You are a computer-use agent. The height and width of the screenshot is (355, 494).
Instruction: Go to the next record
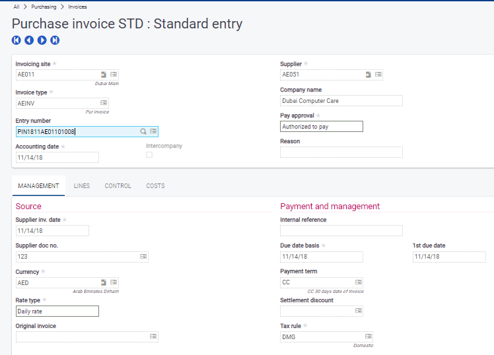[42, 40]
